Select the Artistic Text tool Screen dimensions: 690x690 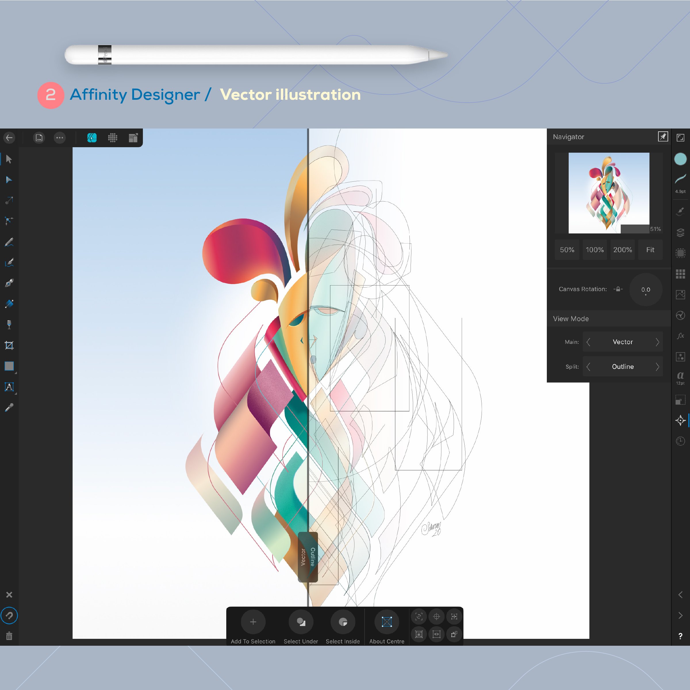9,387
